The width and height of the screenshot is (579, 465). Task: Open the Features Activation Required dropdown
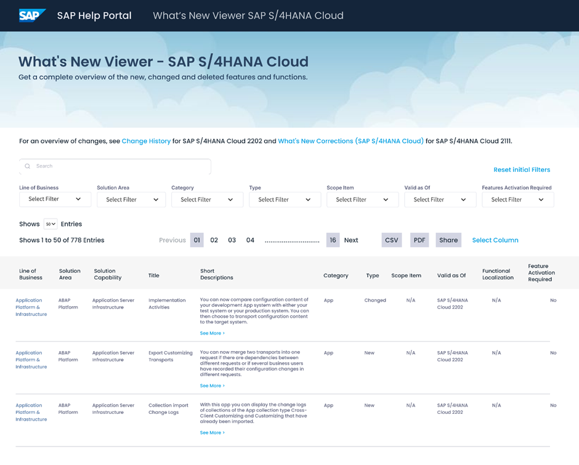pyautogui.click(x=517, y=200)
